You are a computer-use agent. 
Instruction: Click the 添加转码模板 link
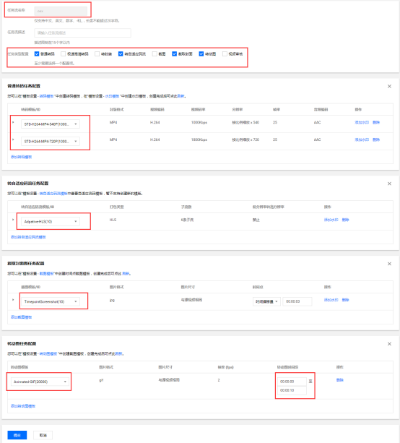coord(21,157)
